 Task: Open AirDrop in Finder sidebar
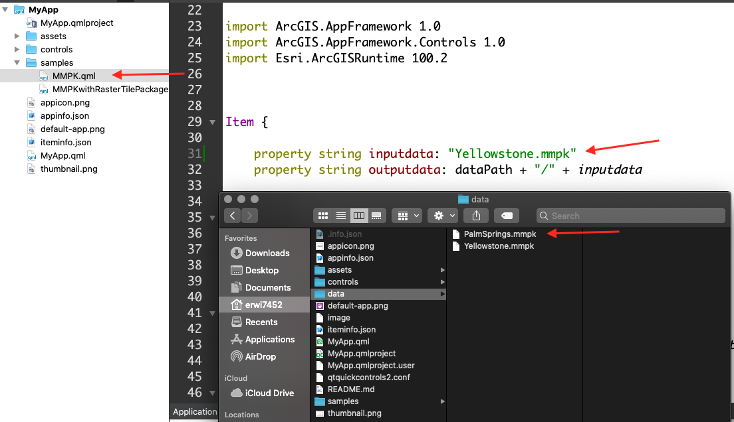pyautogui.click(x=253, y=356)
